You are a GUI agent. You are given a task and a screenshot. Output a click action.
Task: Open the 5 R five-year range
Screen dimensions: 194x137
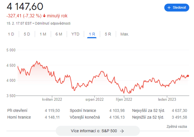[x=108, y=34]
